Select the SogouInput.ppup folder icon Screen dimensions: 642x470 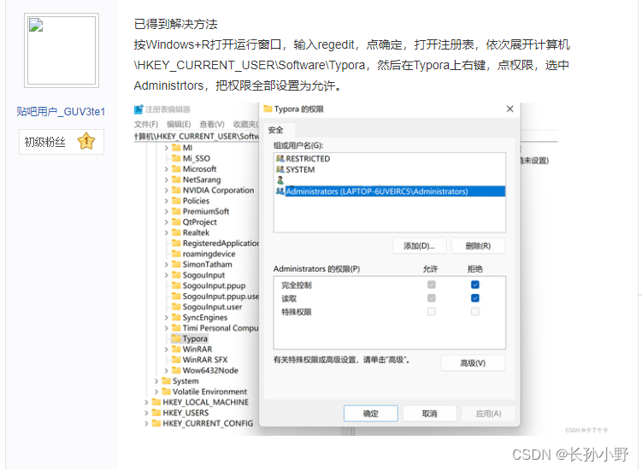click(x=176, y=285)
